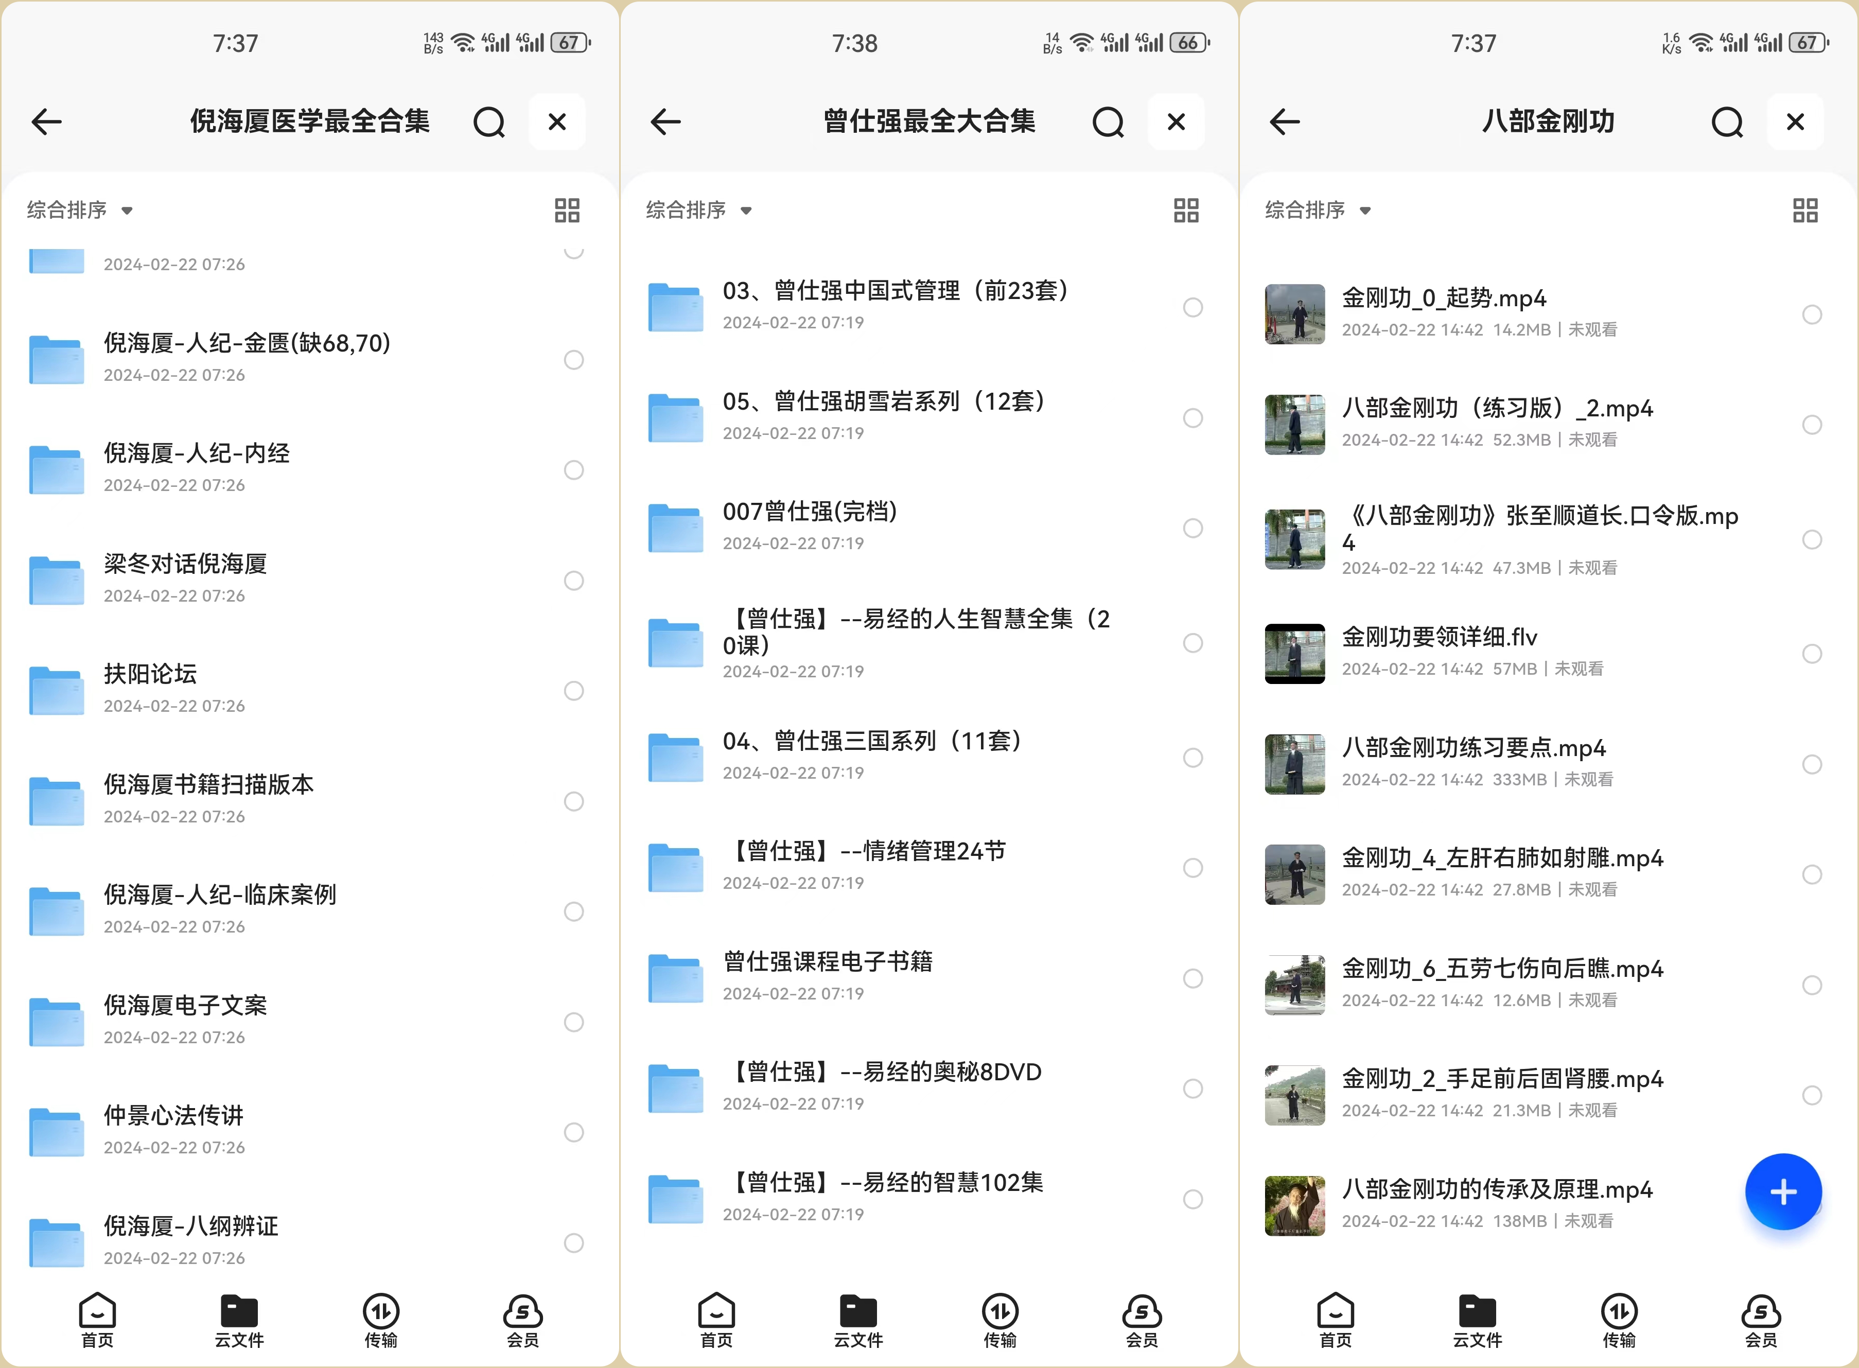Open folder icon of 【曾仕强】--易经的奥秘8DVD
The width and height of the screenshot is (1859, 1368).
[676, 1088]
